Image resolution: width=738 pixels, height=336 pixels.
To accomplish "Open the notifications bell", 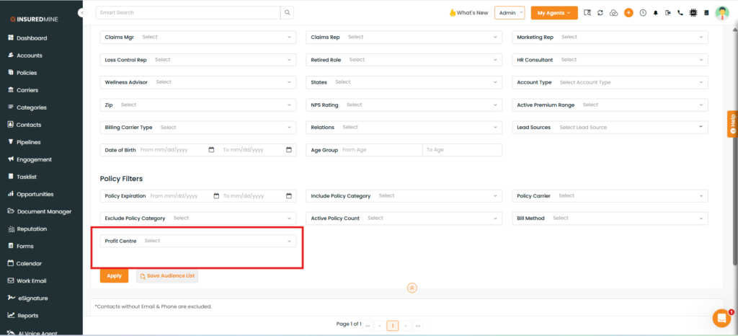I will [655, 13].
